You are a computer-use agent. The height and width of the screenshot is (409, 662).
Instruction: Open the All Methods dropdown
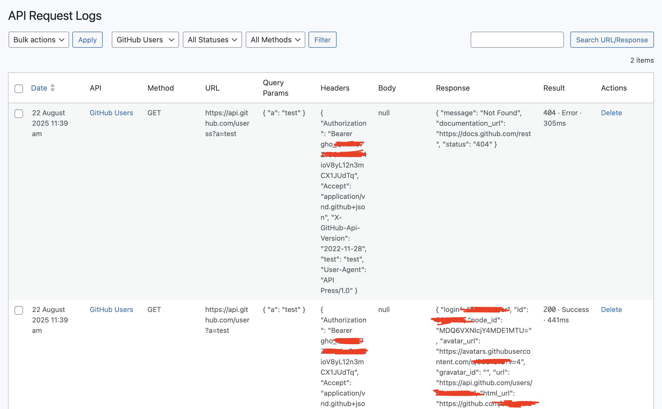click(275, 40)
